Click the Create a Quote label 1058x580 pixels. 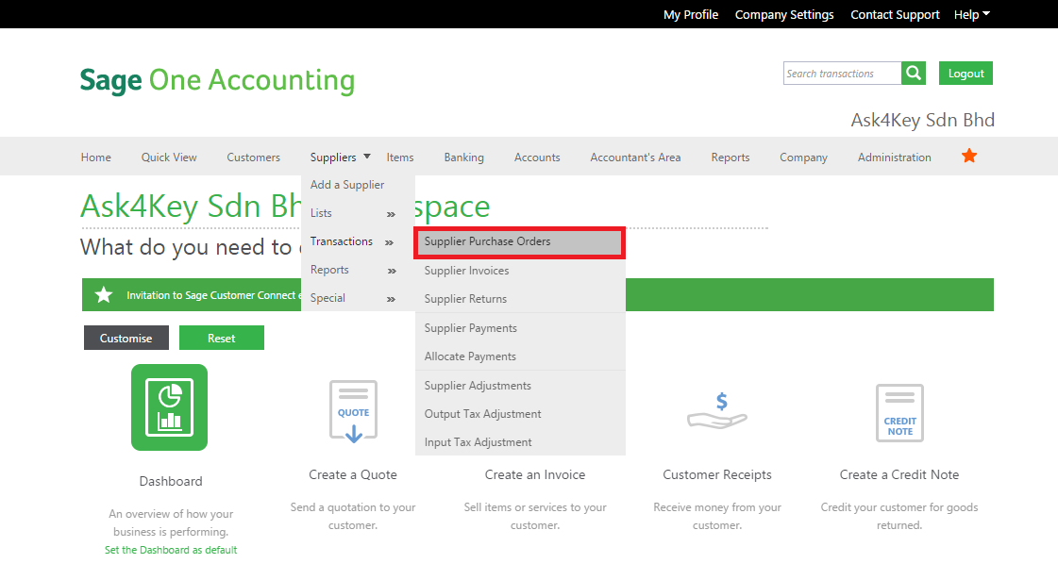[x=353, y=474]
